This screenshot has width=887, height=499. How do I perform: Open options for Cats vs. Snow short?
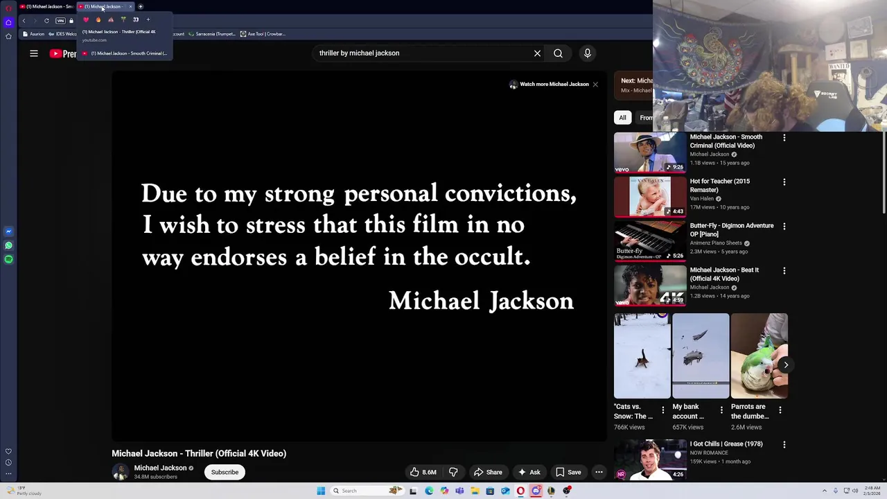pyautogui.click(x=663, y=410)
